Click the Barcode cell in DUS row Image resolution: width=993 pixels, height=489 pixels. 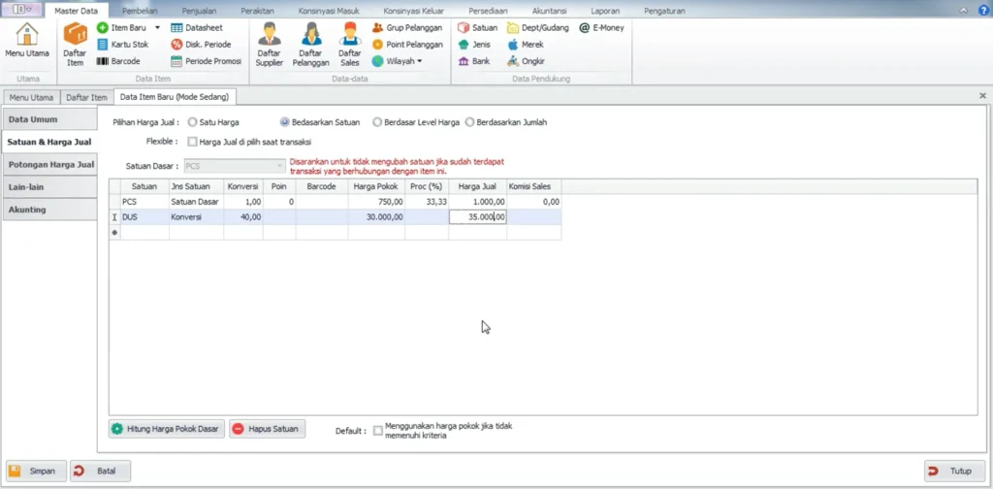tap(321, 217)
